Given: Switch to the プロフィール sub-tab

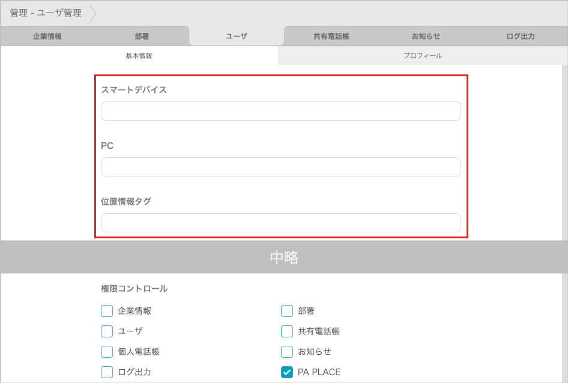Looking at the screenshot, I should 423,56.
